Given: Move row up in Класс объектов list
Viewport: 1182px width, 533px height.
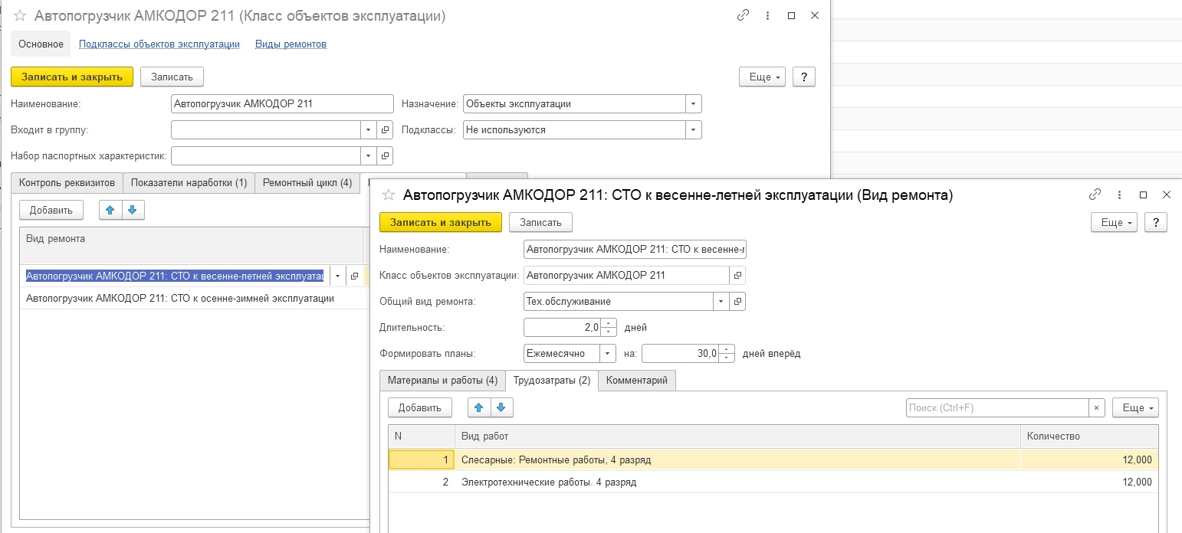Looking at the screenshot, I should 110,210.
